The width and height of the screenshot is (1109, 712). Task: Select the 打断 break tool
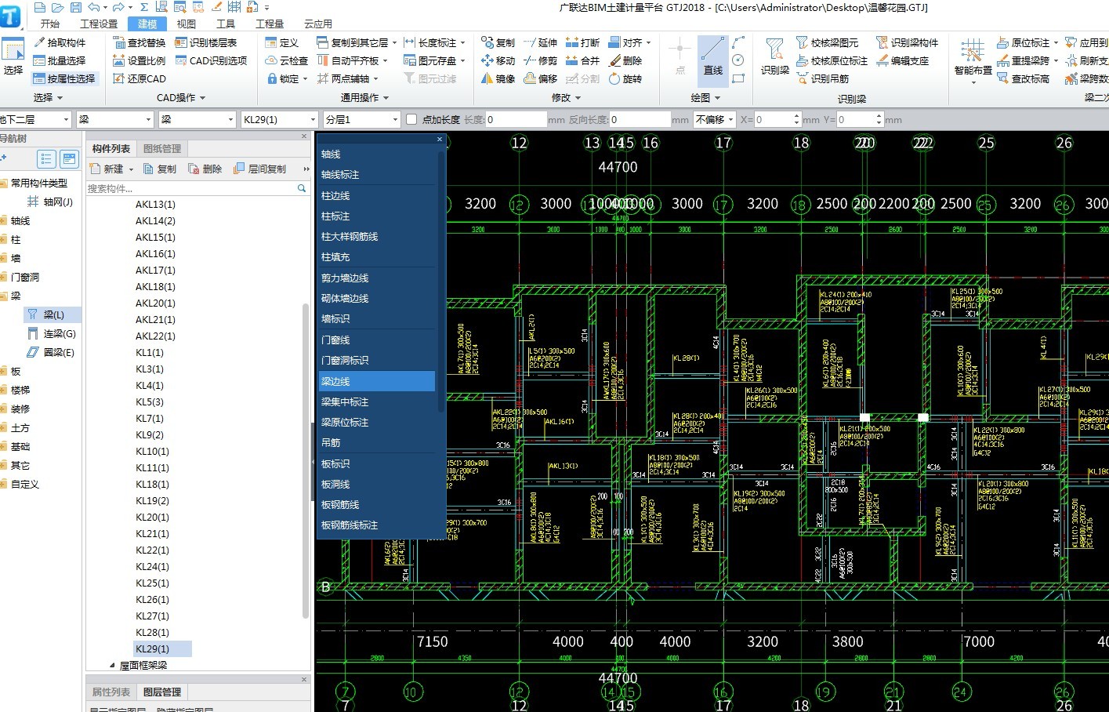click(x=582, y=42)
